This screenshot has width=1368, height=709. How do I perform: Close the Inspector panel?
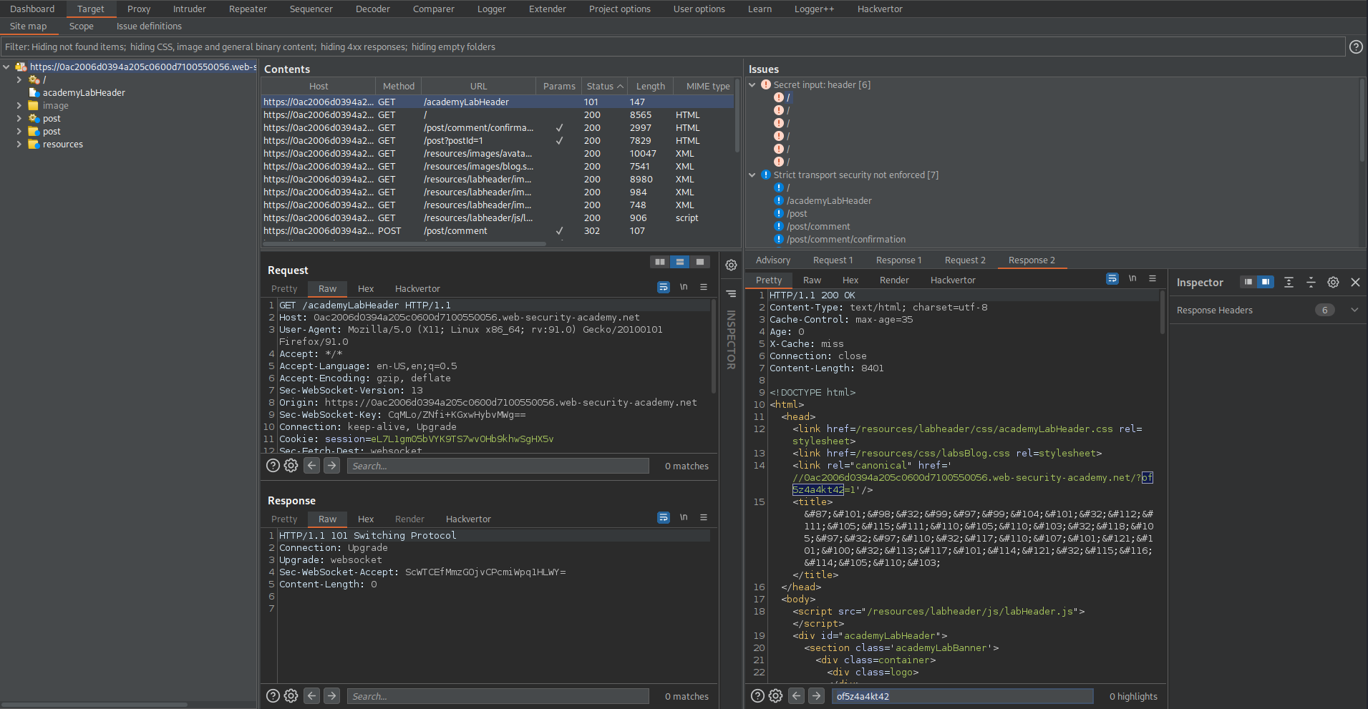pos(1355,282)
